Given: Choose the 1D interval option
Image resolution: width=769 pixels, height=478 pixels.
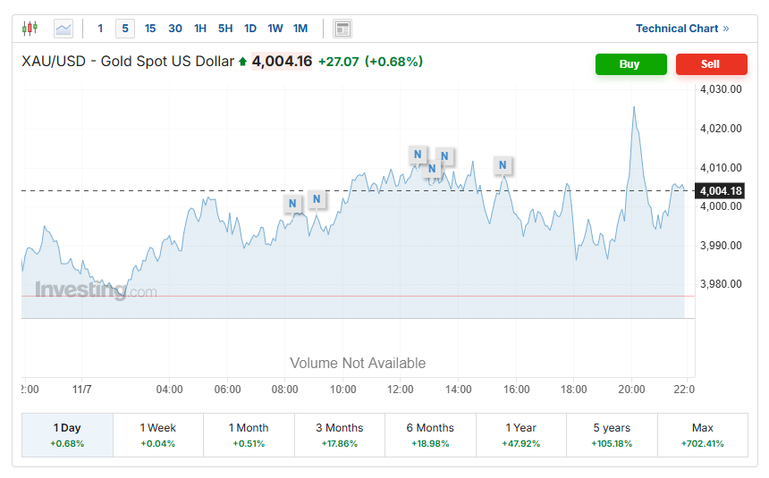Looking at the screenshot, I should (250, 29).
